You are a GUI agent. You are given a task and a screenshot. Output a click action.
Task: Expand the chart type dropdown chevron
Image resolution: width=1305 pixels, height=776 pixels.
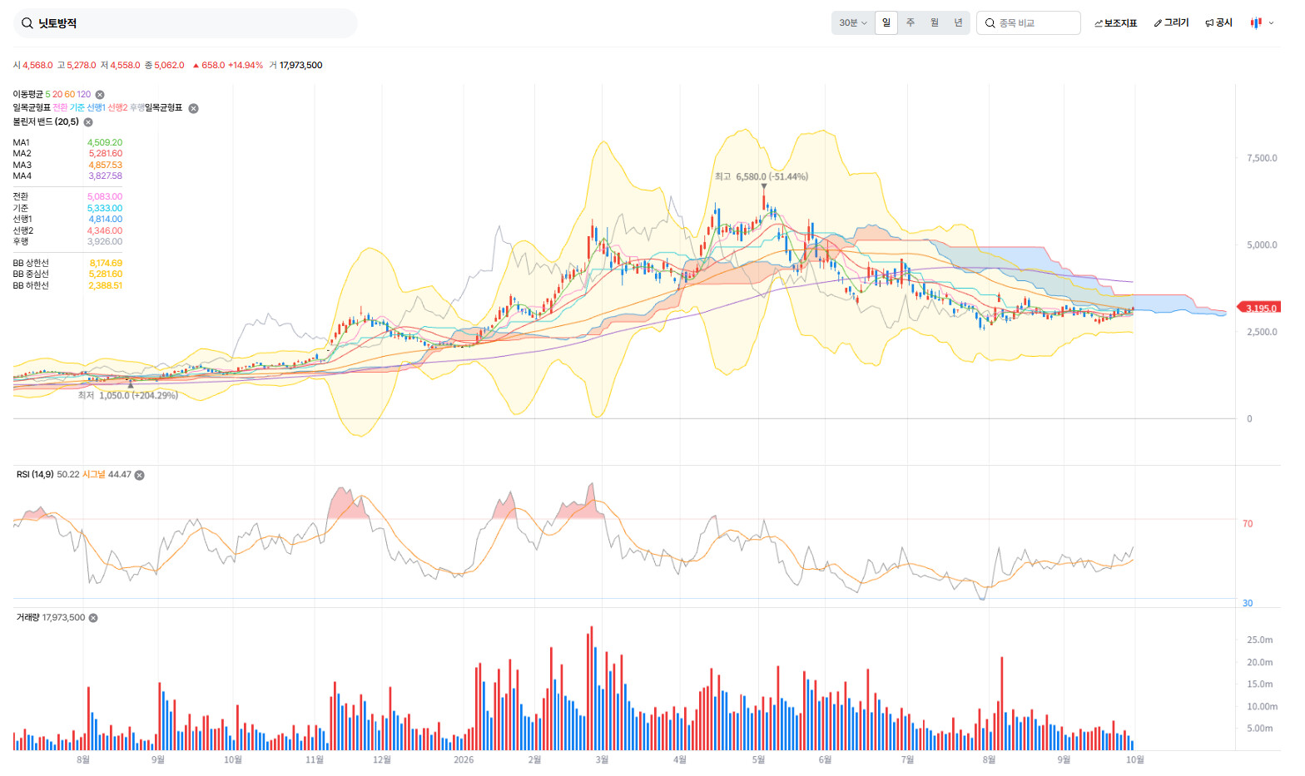pos(1271,23)
